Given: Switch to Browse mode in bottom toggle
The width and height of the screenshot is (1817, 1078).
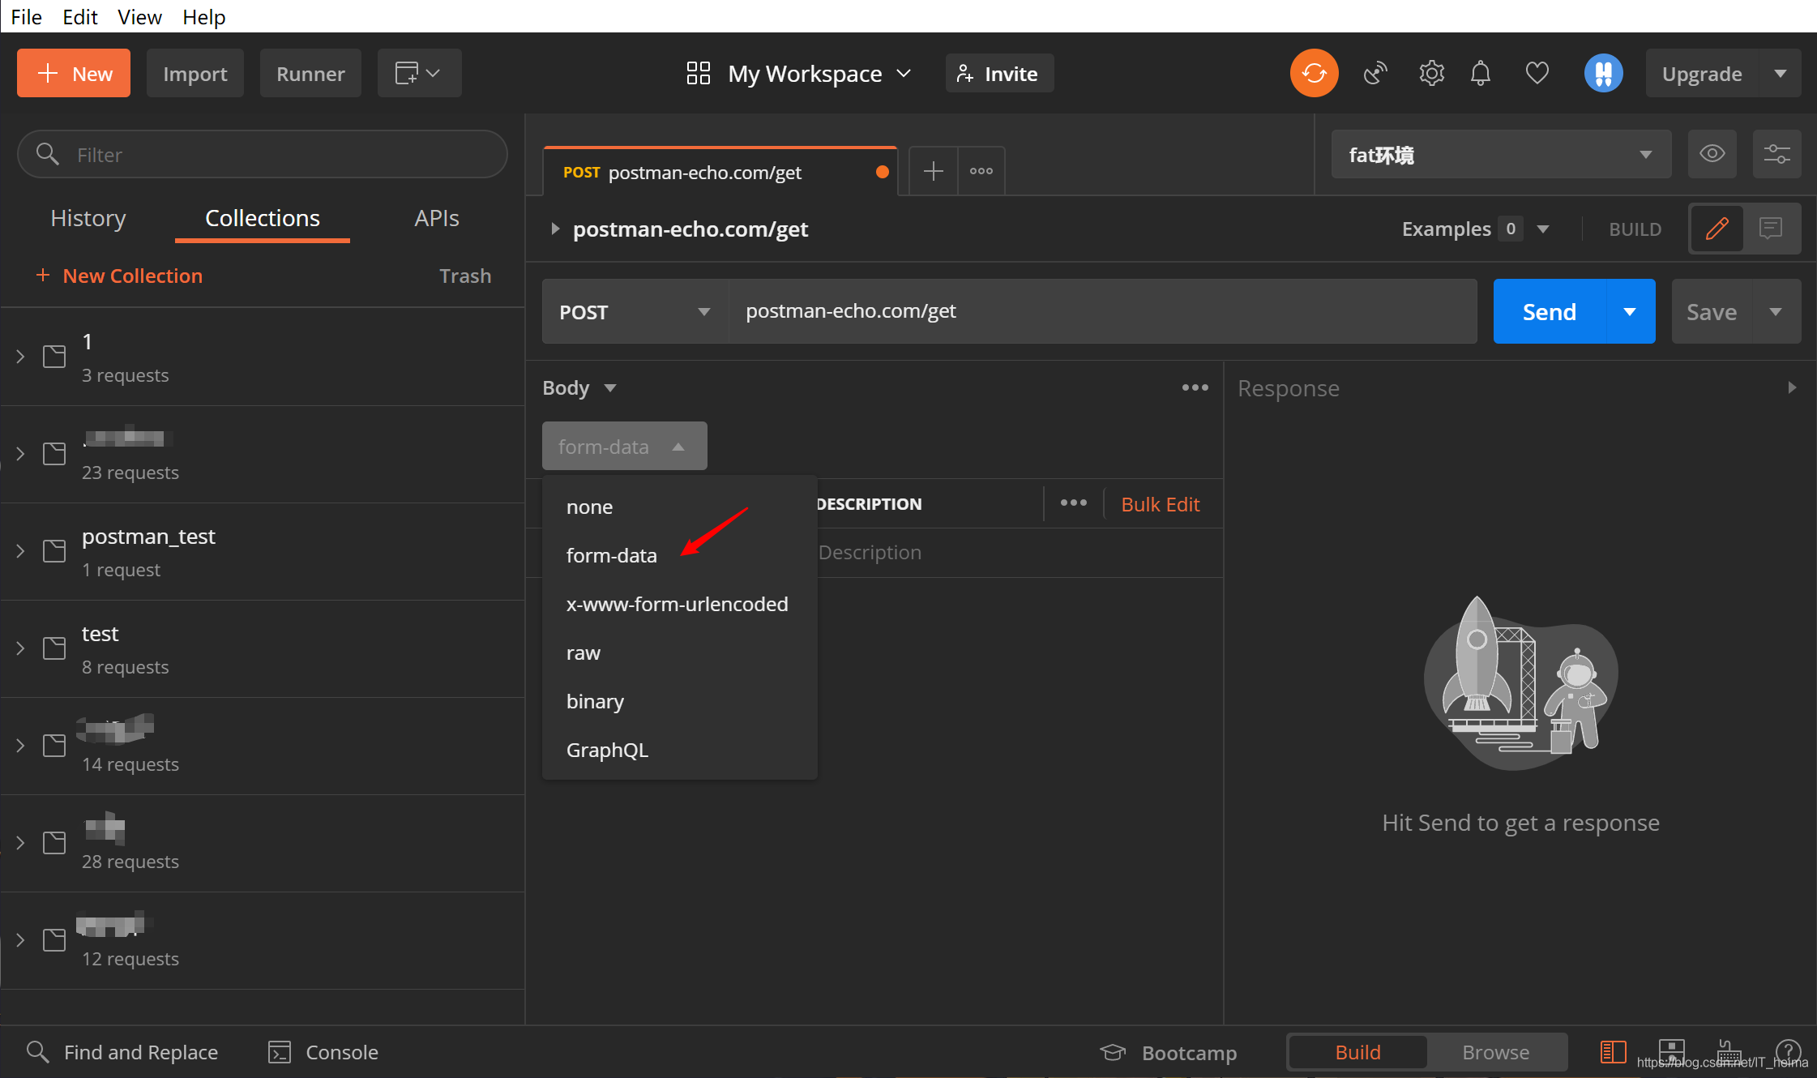Looking at the screenshot, I should click(1496, 1052).
